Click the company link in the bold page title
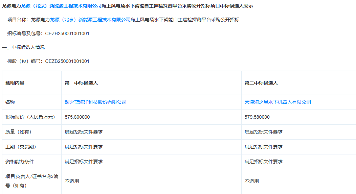Image resolution: width=356 pixels, height=194 pixels. click(x=61, y=6)
